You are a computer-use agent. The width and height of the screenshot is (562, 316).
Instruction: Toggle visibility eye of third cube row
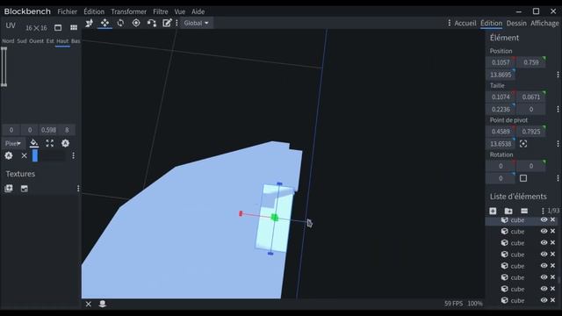[544, 242]
